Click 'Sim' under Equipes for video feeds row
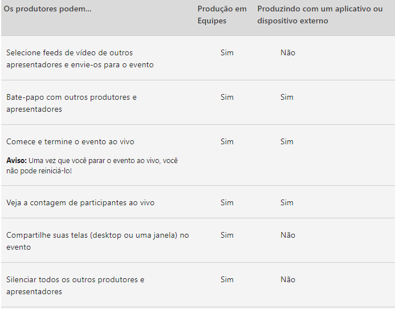Image resolution: width=395 pixels, height=309 pixels. (x=227, y=52)
